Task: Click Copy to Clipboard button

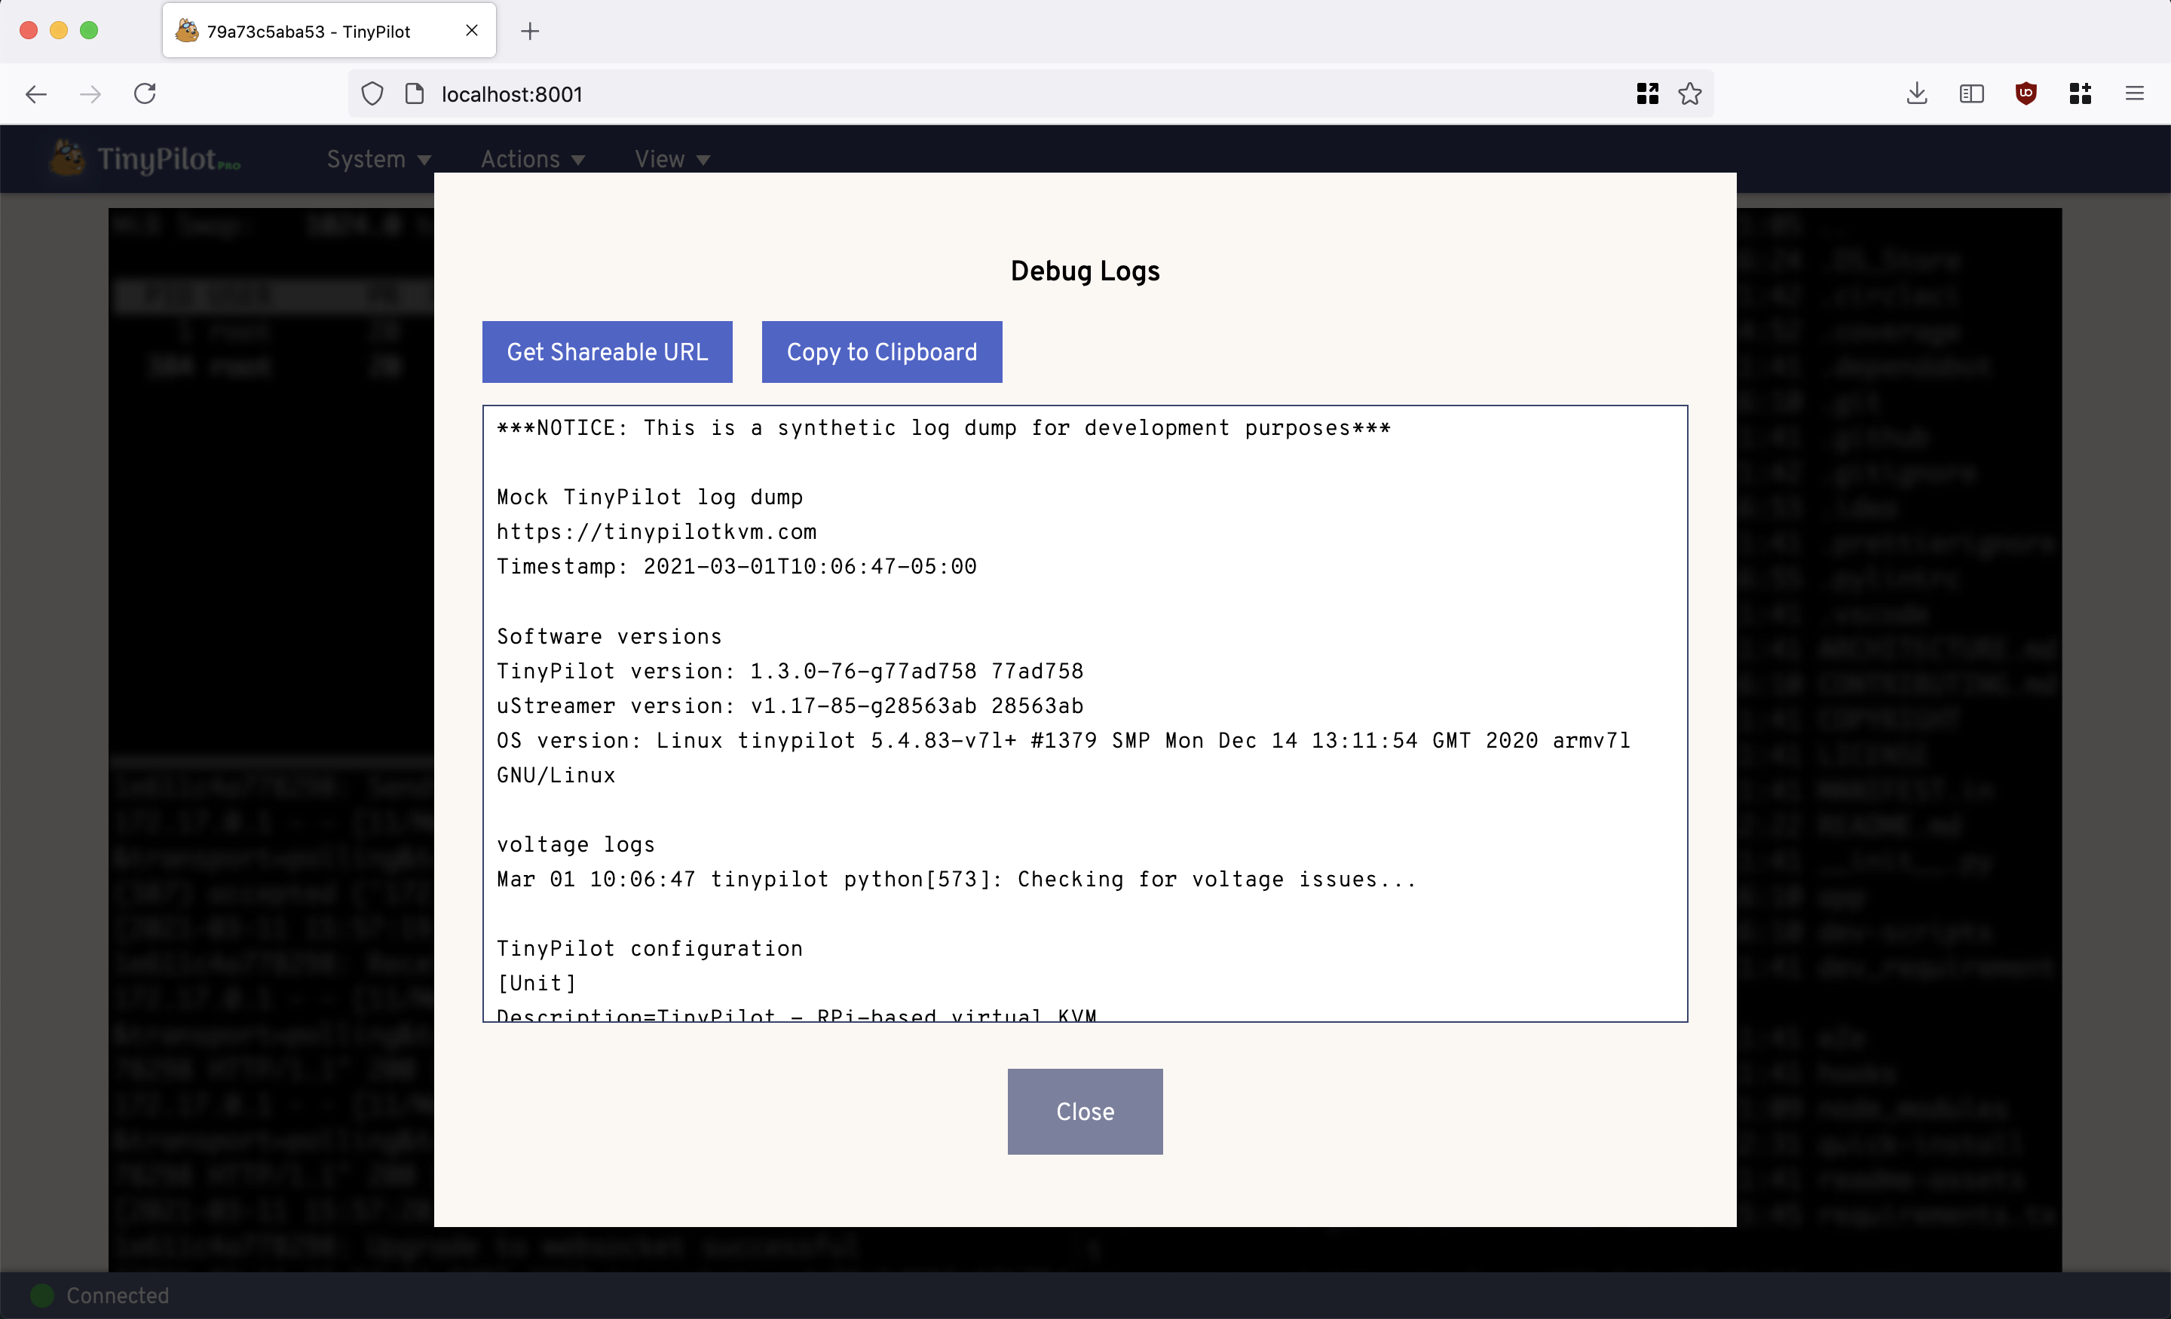Action: click(881, 351)
